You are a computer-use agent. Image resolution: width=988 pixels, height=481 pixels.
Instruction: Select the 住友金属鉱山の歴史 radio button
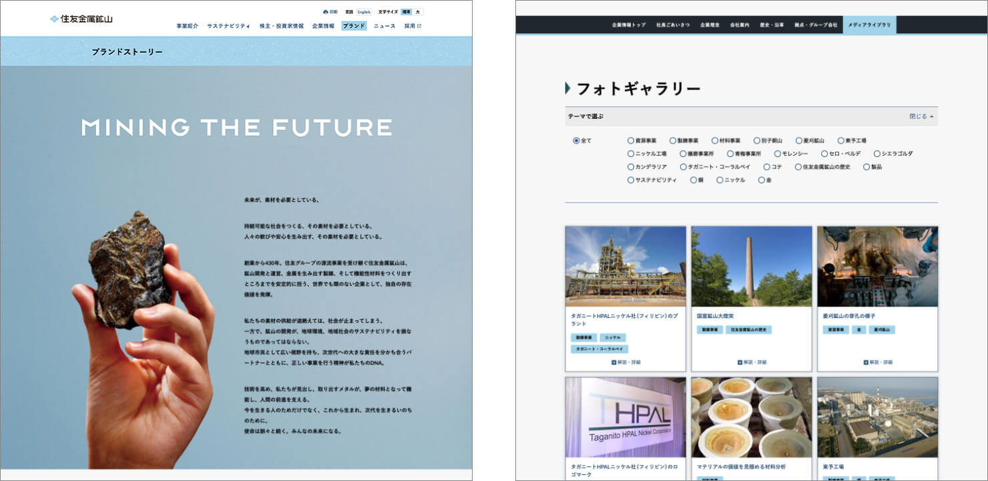tap(798, 167)
